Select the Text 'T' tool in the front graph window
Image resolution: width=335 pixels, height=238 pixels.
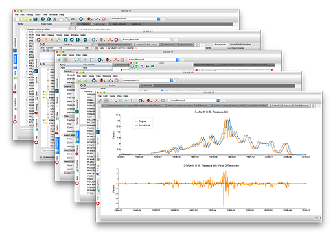[132, 101]
